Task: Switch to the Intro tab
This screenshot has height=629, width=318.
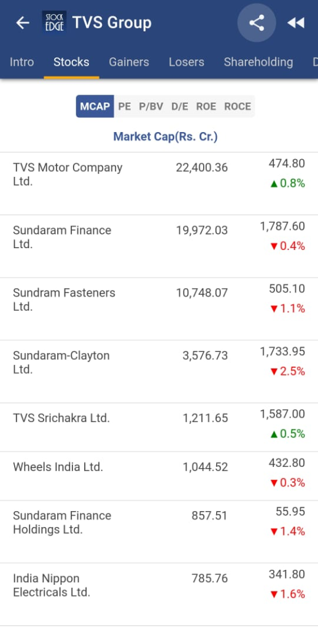Action: (21, 62)
